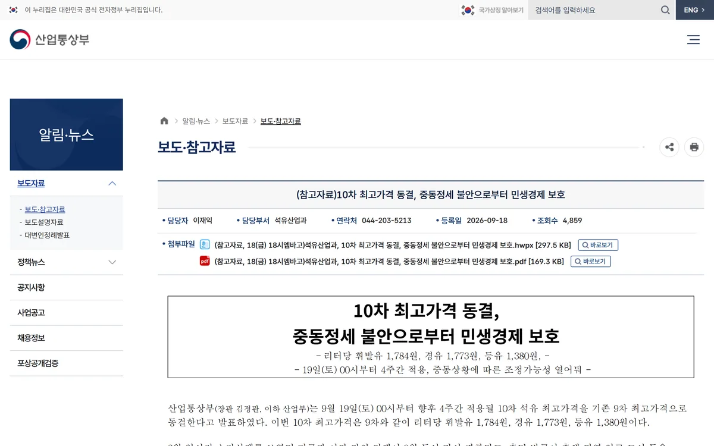Viewport: 714px width, 446px height.
Task: Click the contact number 044-203-5213
Action: click(x=387, y=221)
